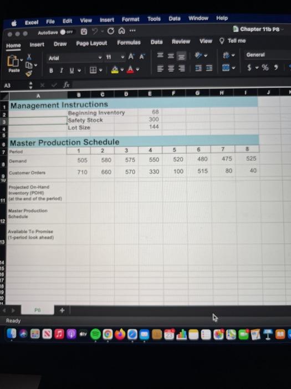This screenshot has height=389, width=291.
Task: Toggle the AutoSave switch
Action: (67, 32)
